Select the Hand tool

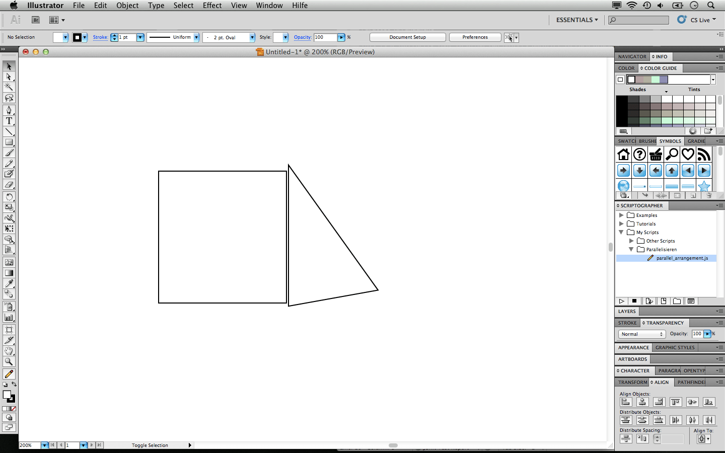[9, 351]
